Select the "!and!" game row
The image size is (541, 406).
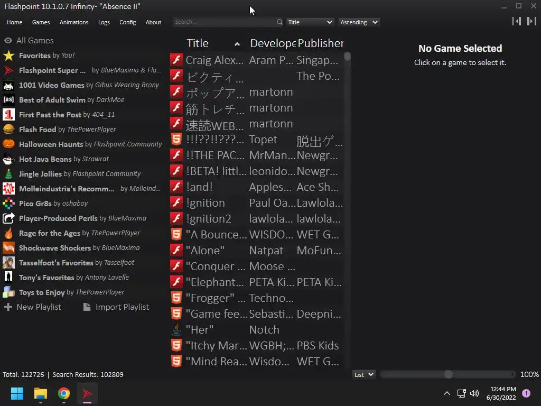tap(257, 187)
